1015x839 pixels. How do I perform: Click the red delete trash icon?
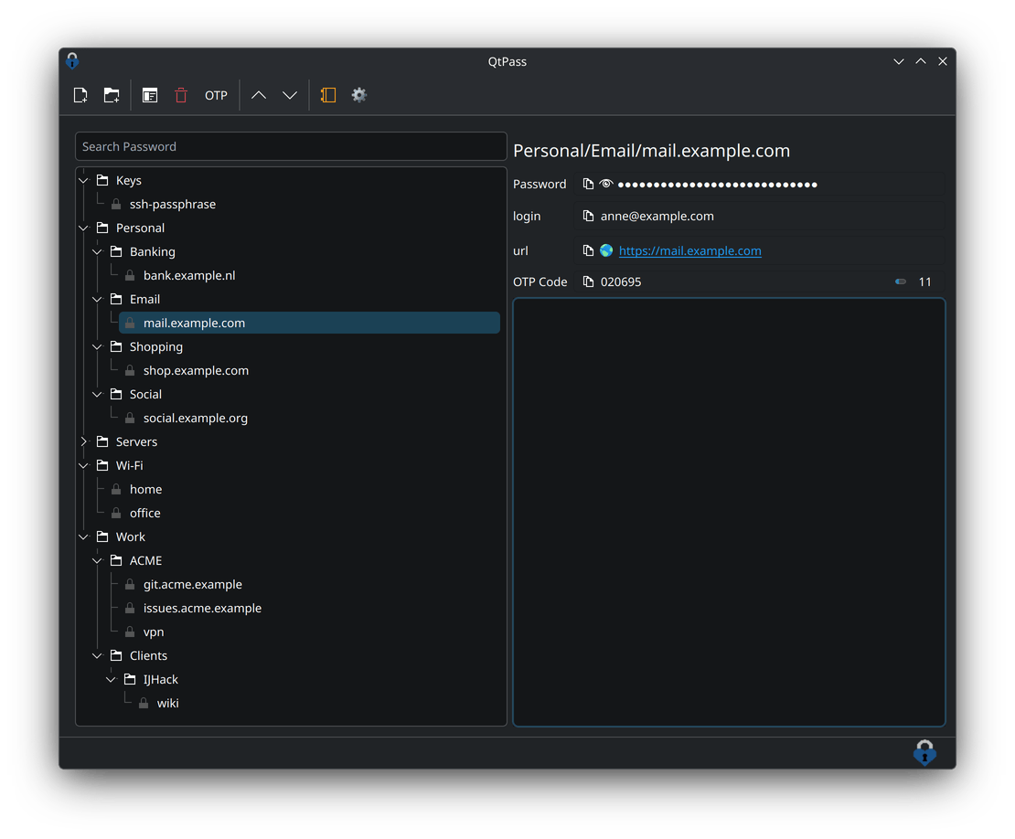coord(181,95)
